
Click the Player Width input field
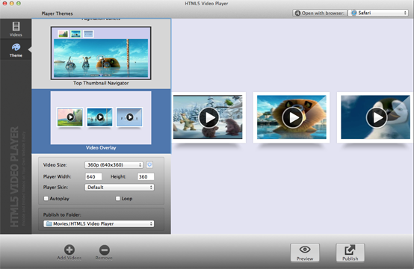(x=93, y=176)
